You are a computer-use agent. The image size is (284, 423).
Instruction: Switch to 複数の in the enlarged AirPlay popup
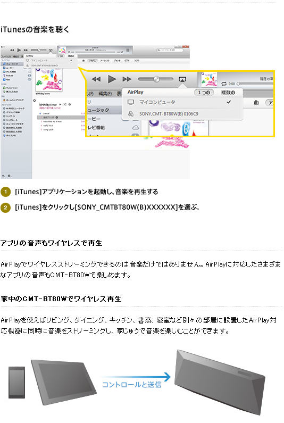coord(228,93)
